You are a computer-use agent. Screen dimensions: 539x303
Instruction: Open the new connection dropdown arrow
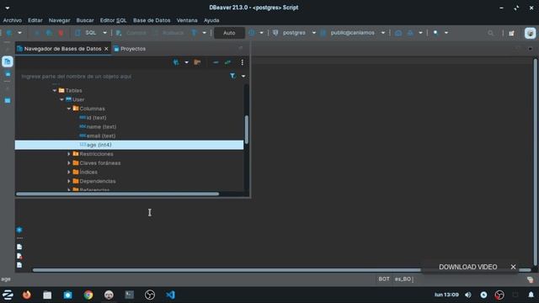(x=19, y=33)
